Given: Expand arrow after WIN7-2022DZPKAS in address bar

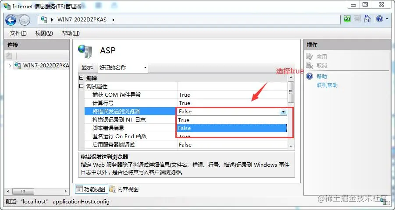Looking at the screenshot, I should [114, 20].
